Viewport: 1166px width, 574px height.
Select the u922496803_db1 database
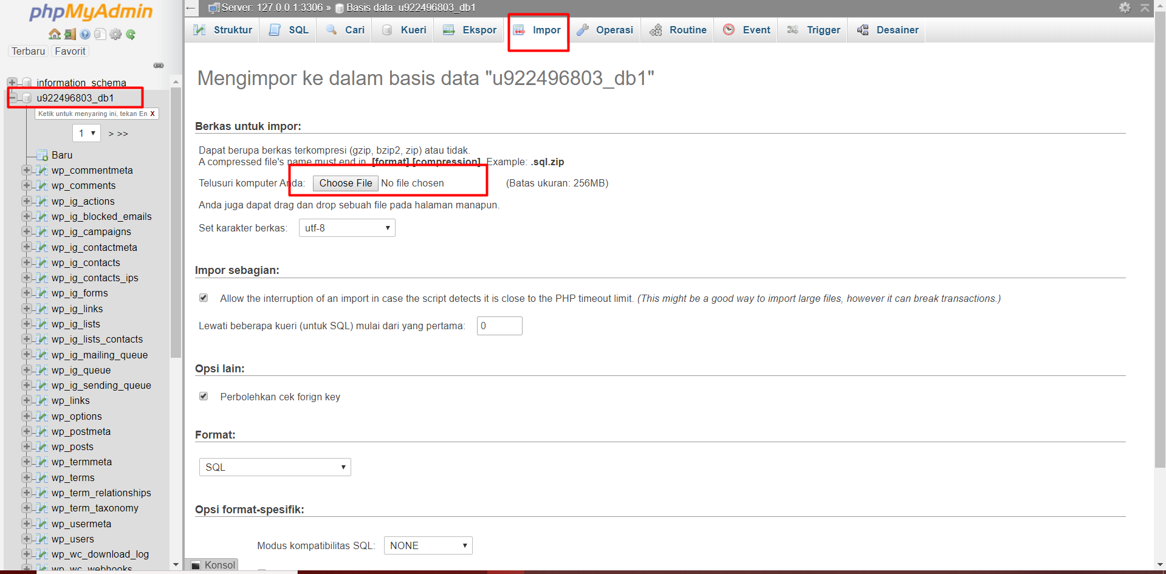75,98
